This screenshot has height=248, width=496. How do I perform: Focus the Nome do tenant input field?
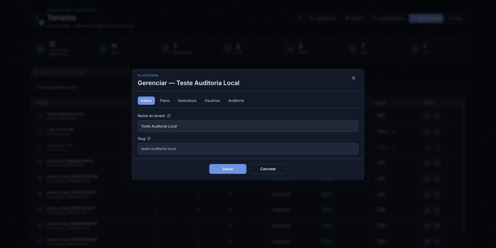[x=248, y=126]
